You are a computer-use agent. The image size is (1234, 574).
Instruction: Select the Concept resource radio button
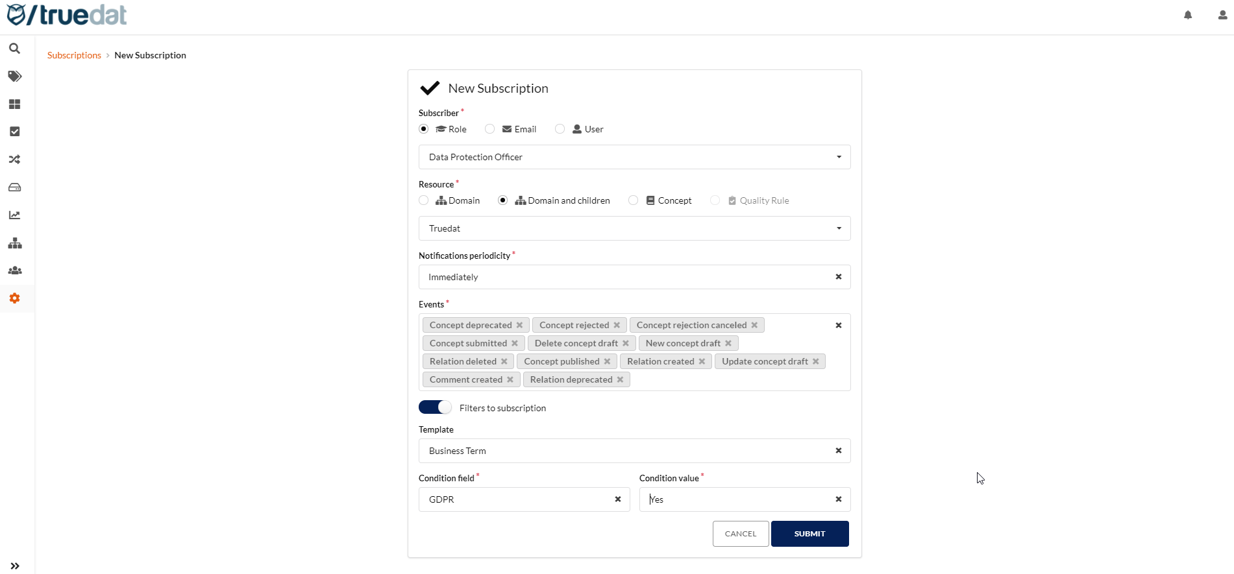[634, 200]
